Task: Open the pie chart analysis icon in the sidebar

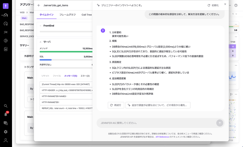Action: 5,41
